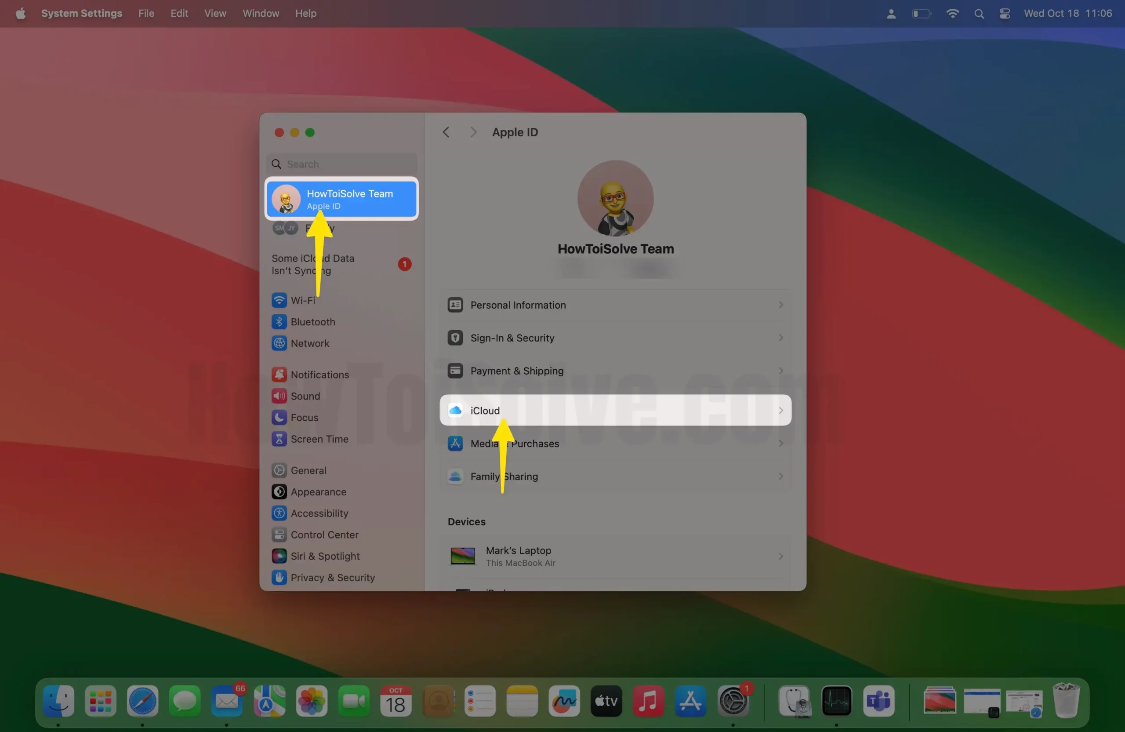
Task: Open the FaceTime app in the Dock
Action: pyautogui.click(x=354, y=701)
